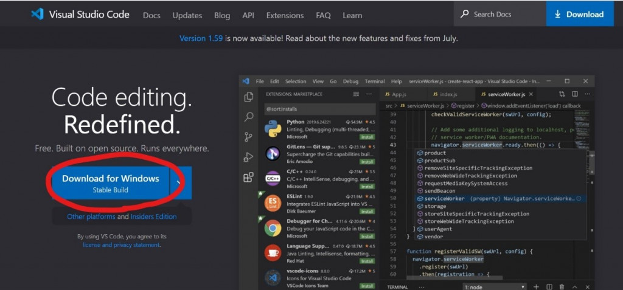623x290 pixels.
Task: Click Download for Windows Stable Build
Action: click(x=111, y=183)
